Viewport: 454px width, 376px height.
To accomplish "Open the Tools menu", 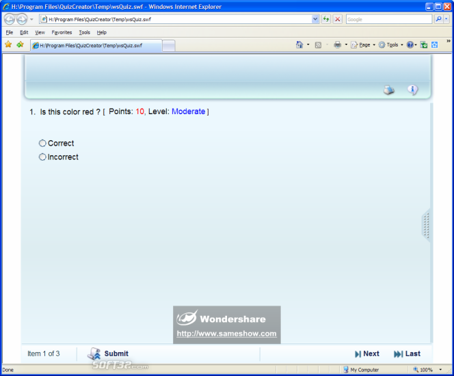I will click(85, 32).
